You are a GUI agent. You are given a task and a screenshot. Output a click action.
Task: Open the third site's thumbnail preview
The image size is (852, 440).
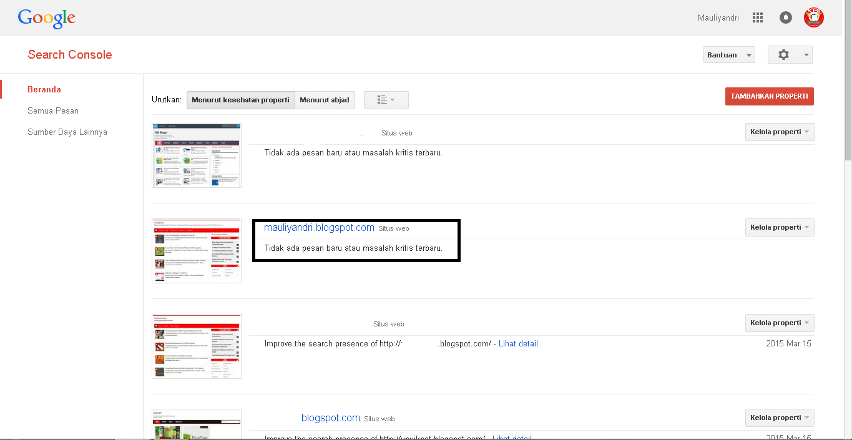click(197, 346)
